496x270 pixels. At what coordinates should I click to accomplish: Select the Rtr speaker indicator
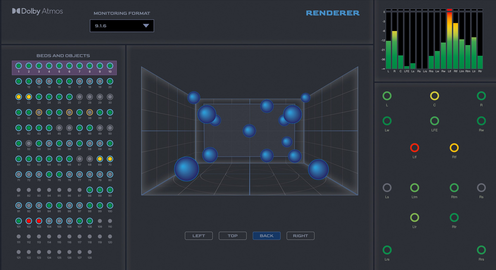pyautogui.click(x=454, y=217)
